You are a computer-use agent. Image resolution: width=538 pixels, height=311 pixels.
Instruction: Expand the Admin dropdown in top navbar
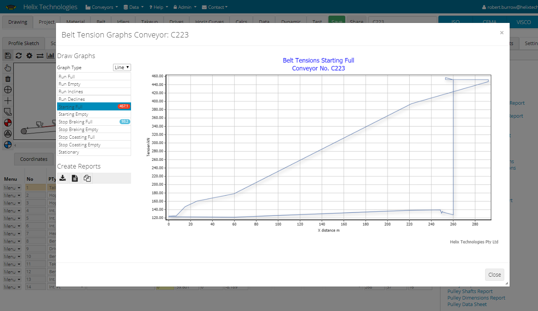tap(185, 7)
